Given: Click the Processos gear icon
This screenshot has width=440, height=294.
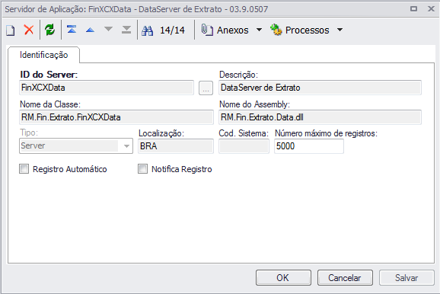Looking at the screenshot, I should (x=276, y=30).
